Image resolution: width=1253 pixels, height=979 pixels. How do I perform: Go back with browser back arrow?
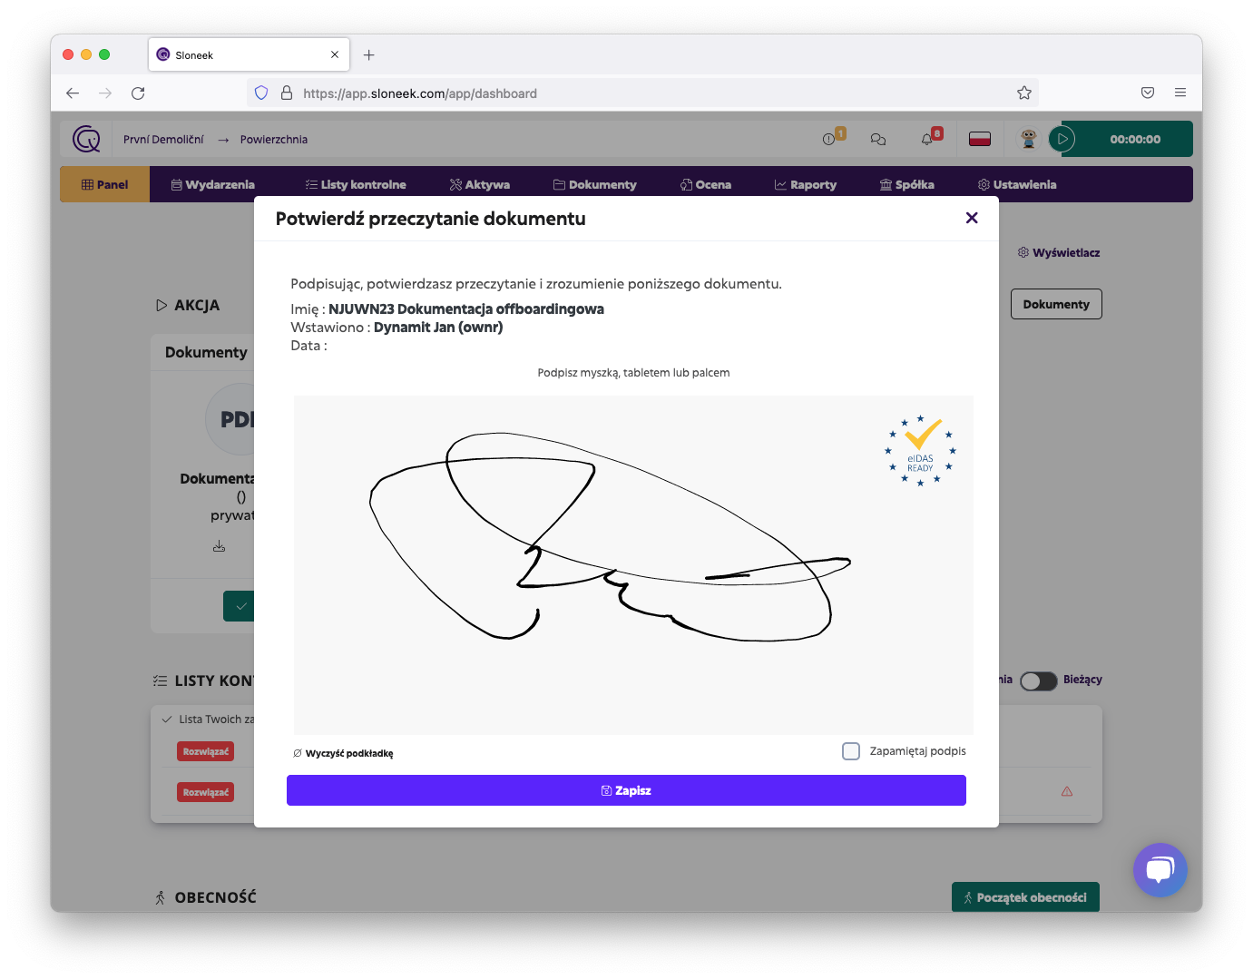pyautogui.click(x=73, y=93)
